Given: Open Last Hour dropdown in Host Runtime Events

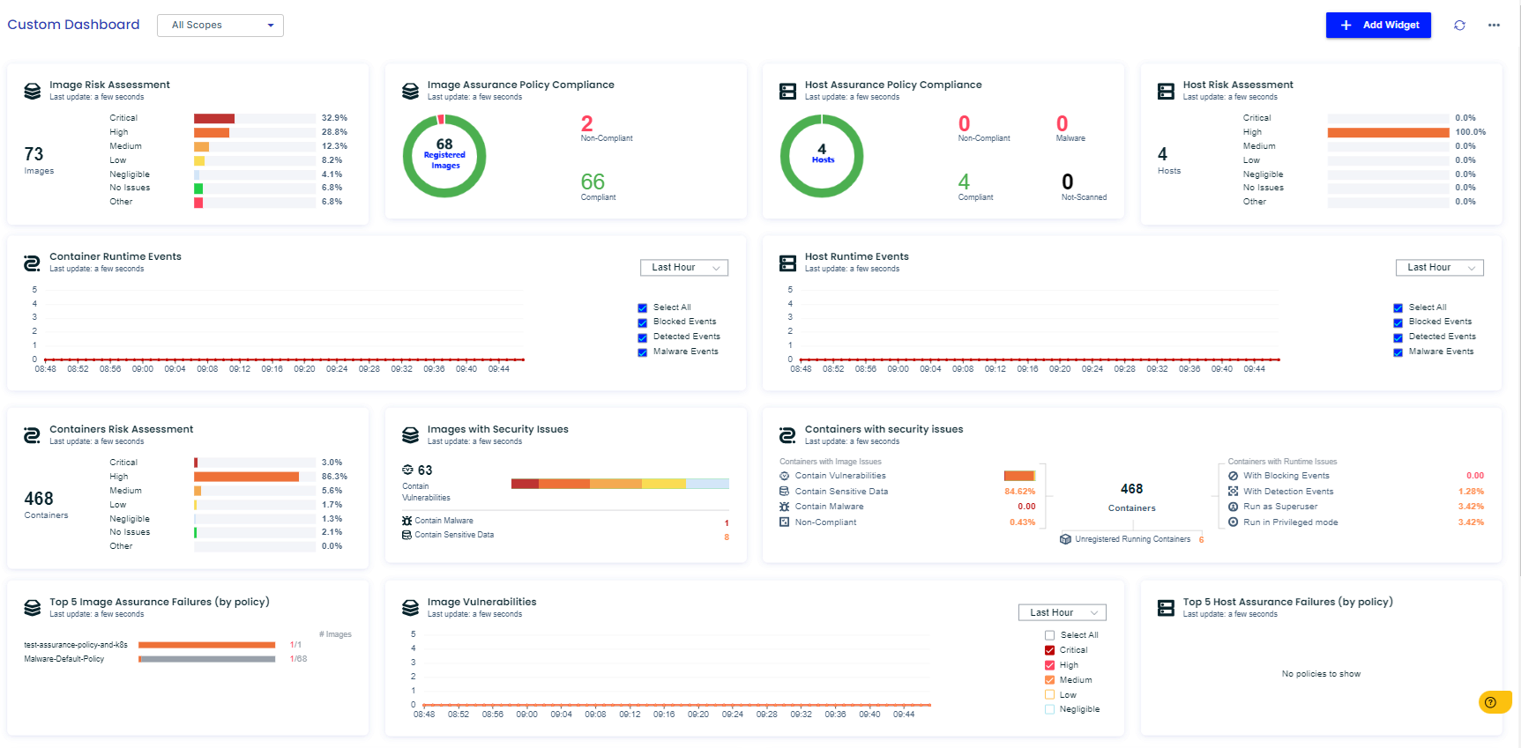Looking at the screenshot, I should pyautogui.click(x=1440, y=268).
